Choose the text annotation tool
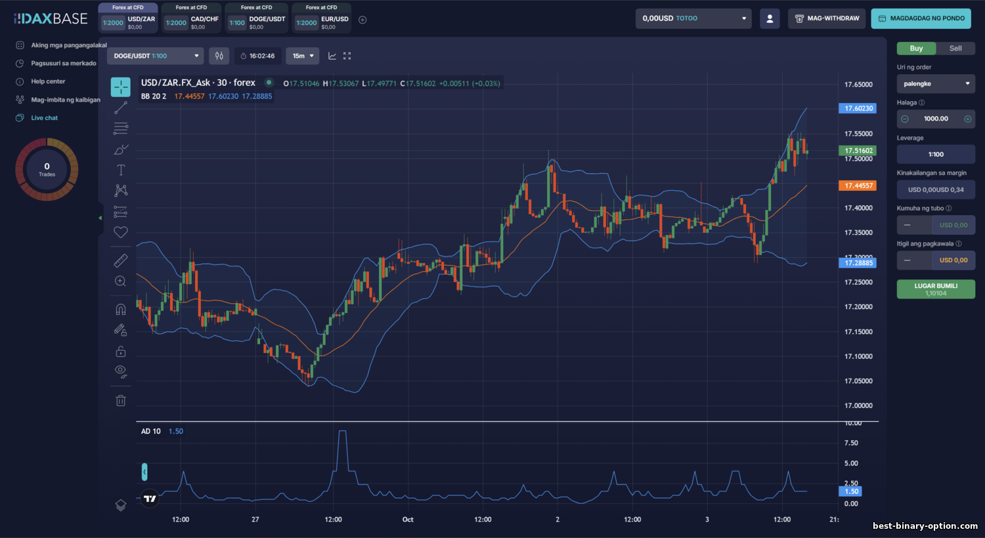The image size is (985, 538). [121, 170]
